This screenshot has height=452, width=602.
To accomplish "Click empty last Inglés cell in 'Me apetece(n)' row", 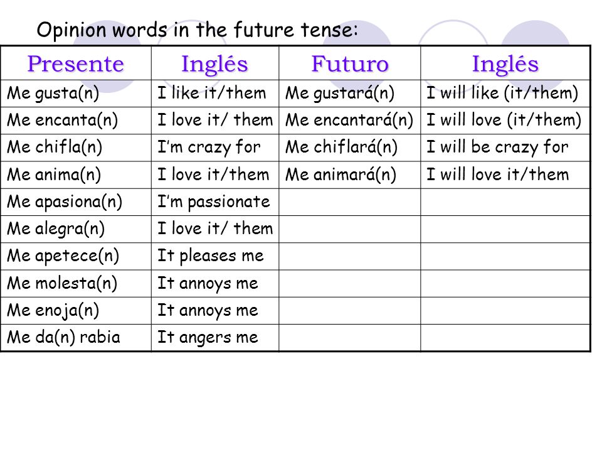I will [x=505, y=256].
